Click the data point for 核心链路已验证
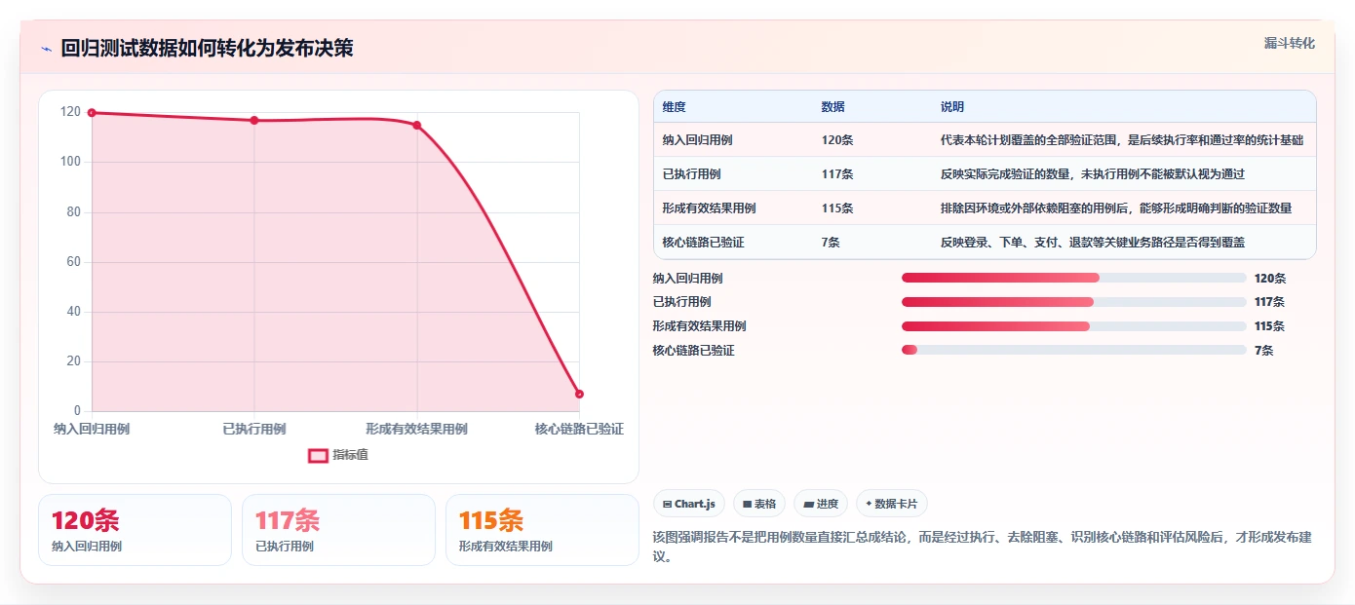Viewport: 1355px width, 605px height. pyautogui.click(x=579, y=395)
